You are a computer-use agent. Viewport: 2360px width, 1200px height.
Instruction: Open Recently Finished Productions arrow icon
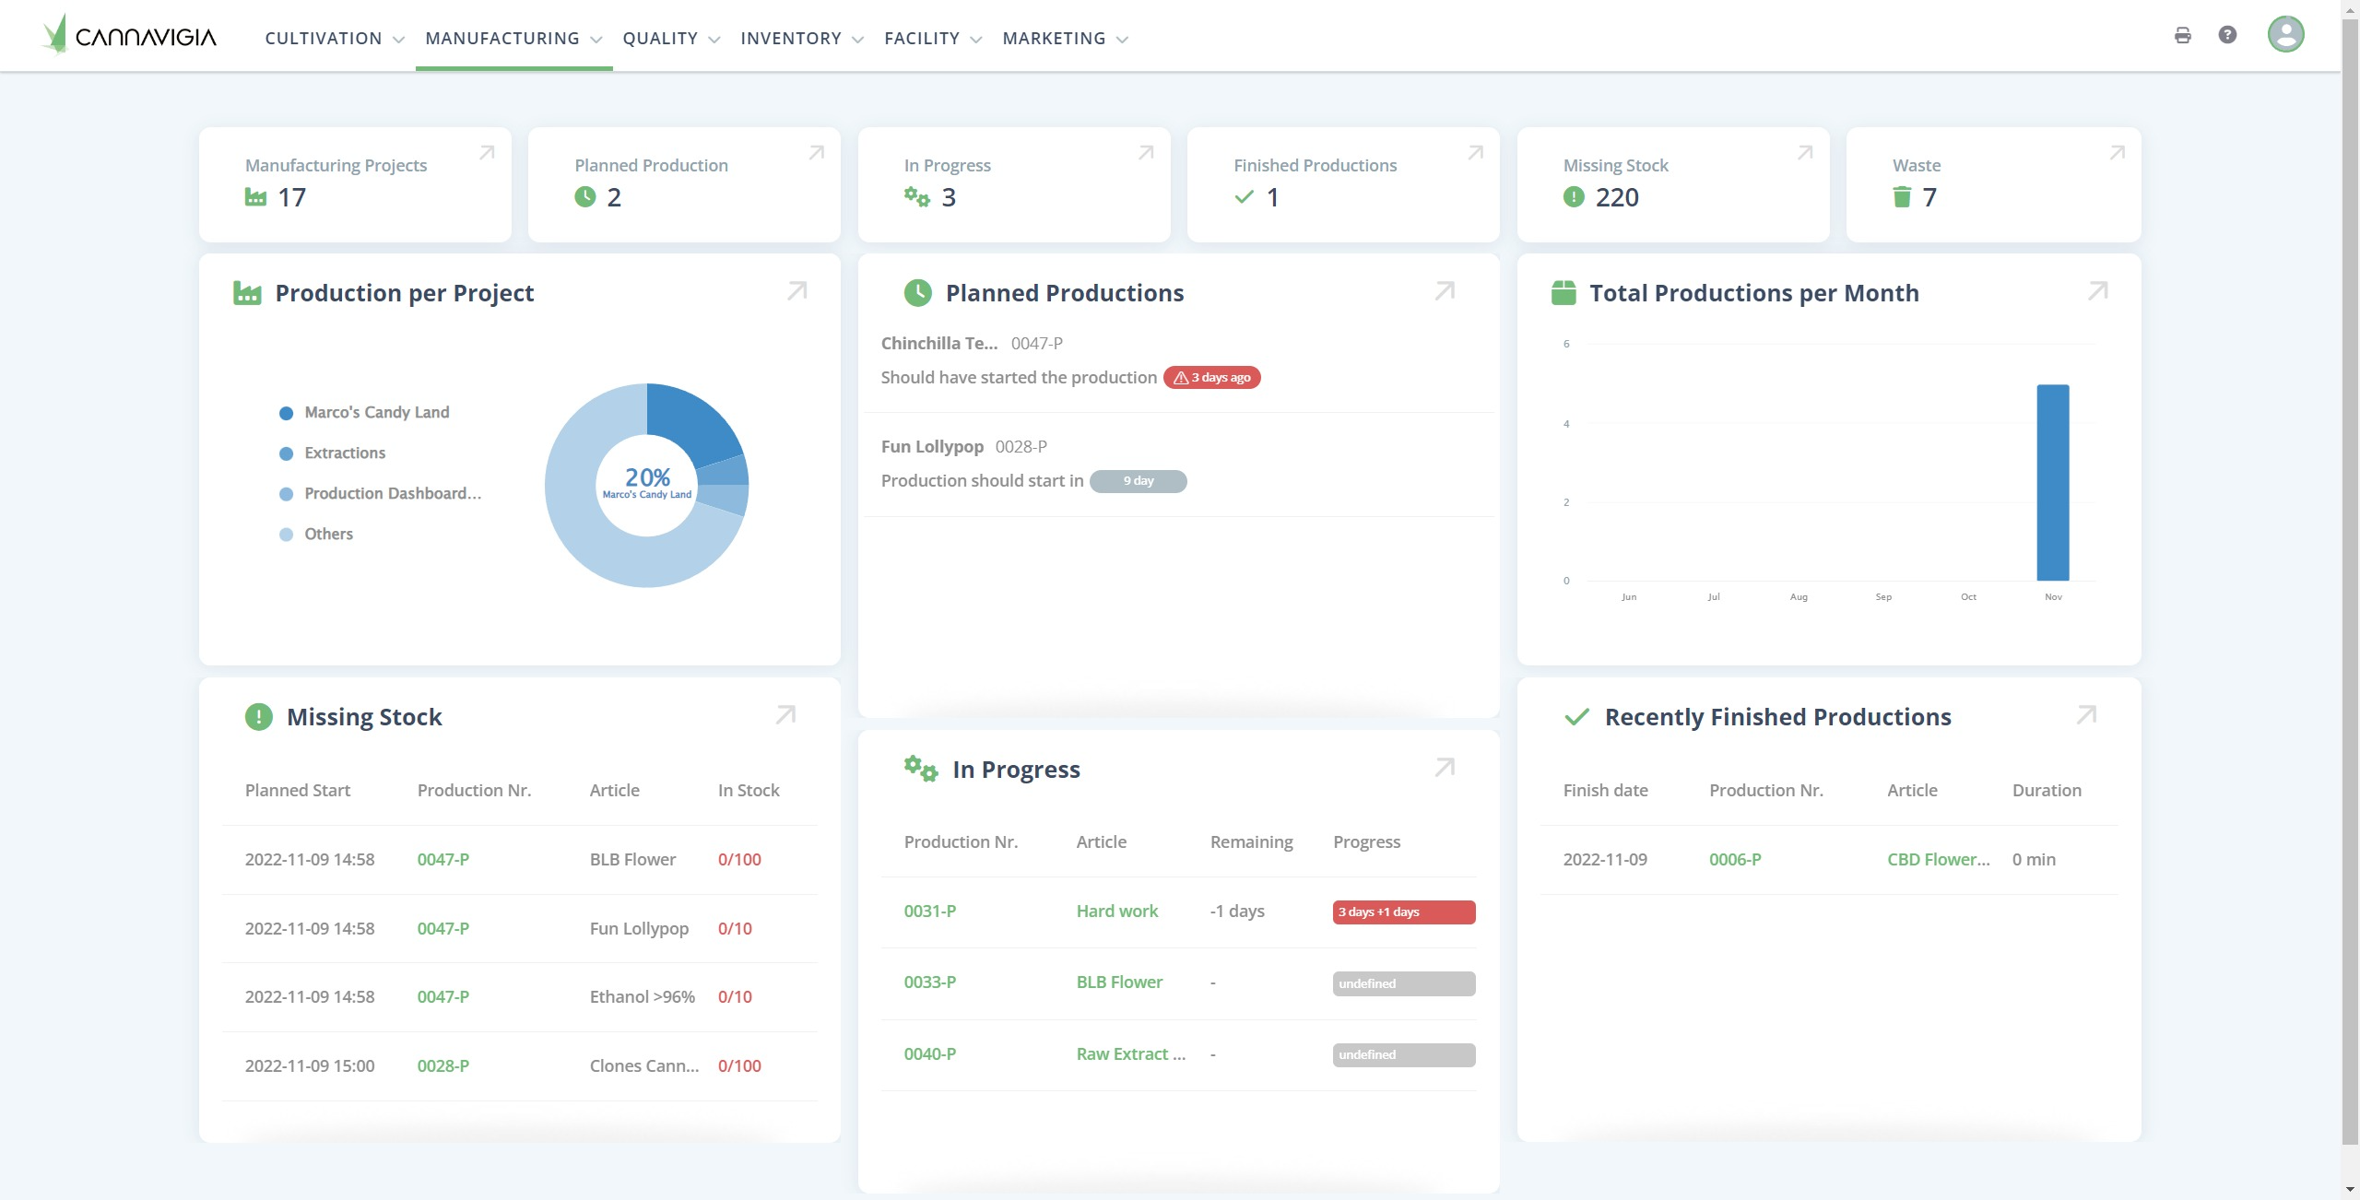2086,715
